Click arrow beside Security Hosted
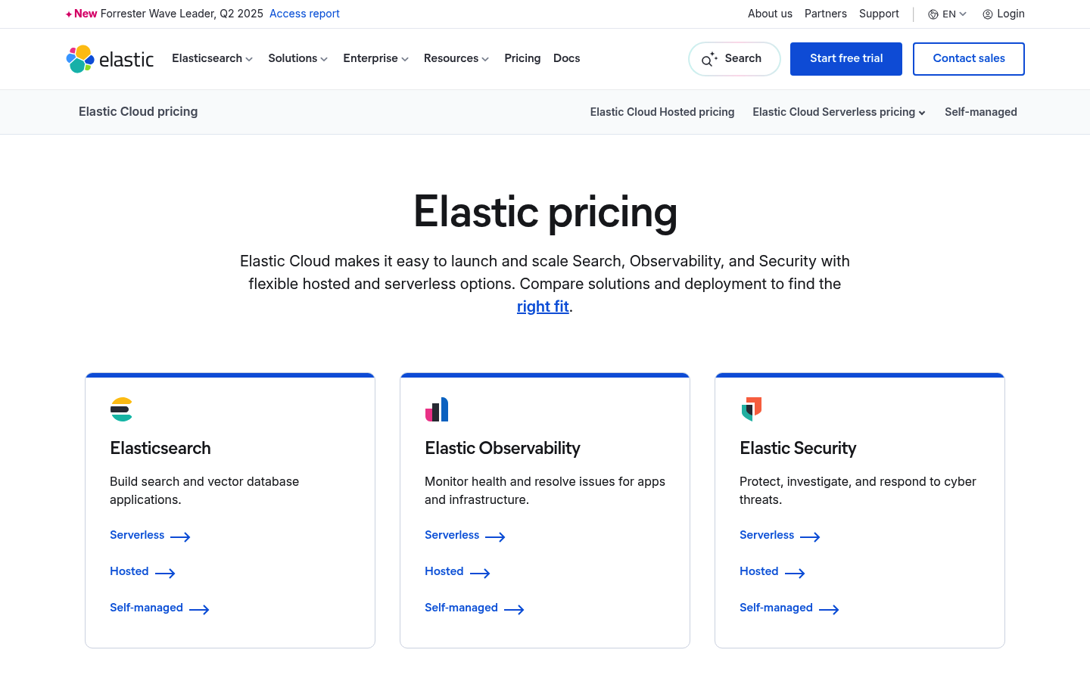 [795, 573]
